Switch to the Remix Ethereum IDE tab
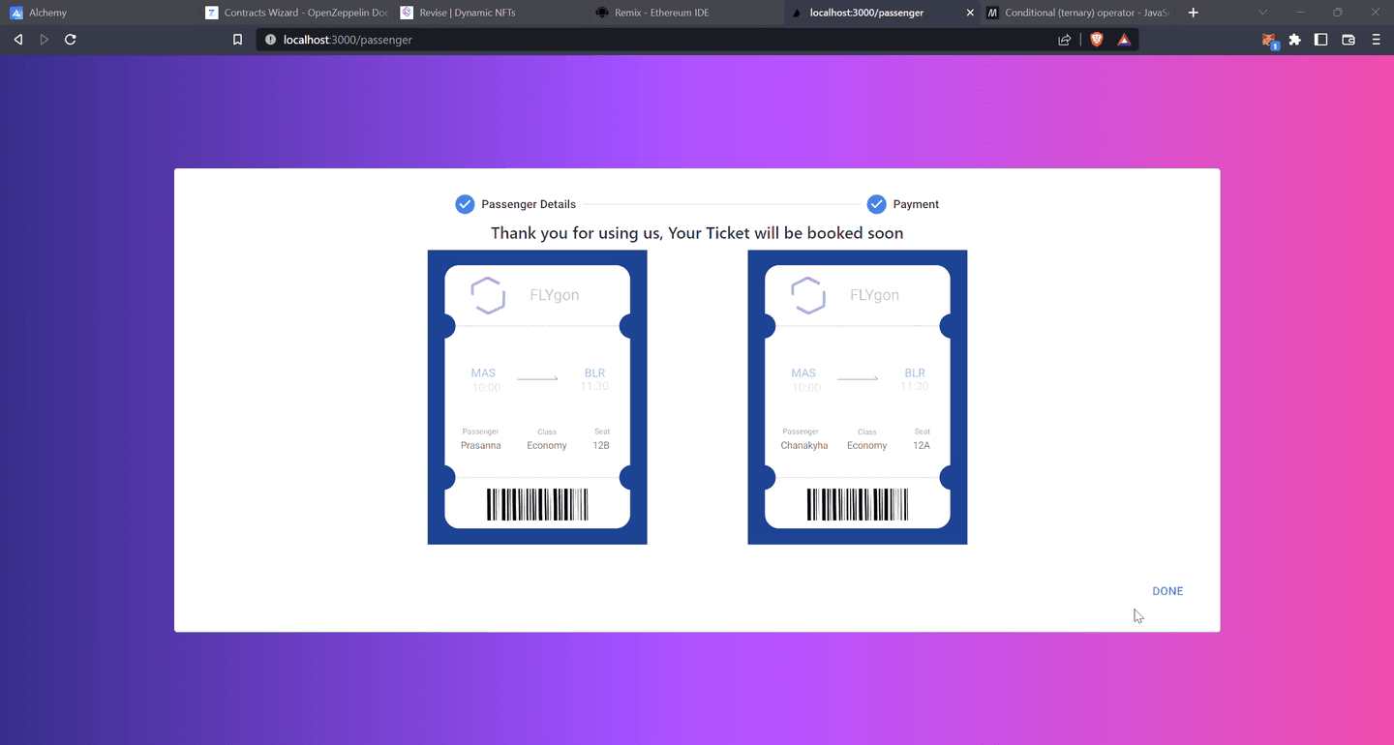1394x745 pixels. [x=685, y=13]
